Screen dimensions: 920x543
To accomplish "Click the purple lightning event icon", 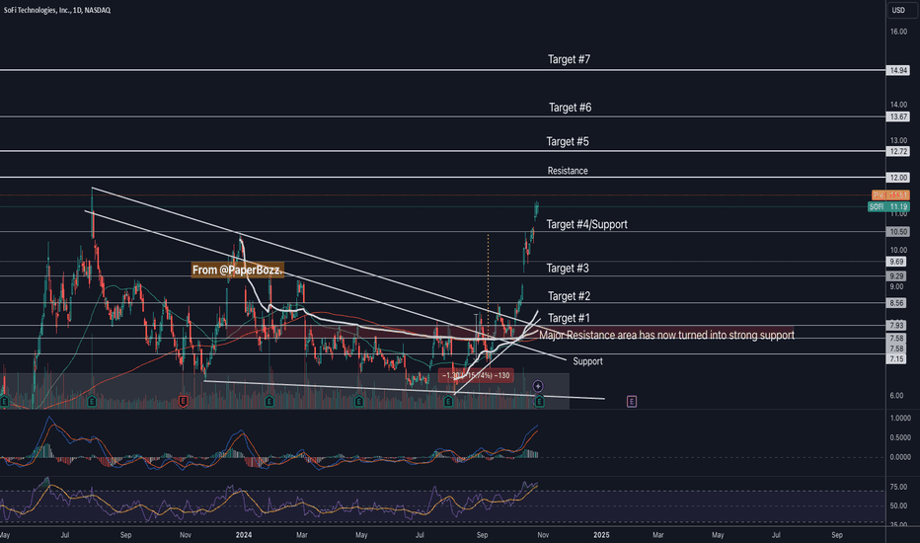I will point(538,386).
